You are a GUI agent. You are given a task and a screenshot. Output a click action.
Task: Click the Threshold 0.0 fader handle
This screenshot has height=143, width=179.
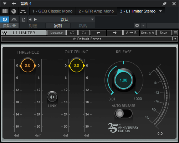point(28,65)
